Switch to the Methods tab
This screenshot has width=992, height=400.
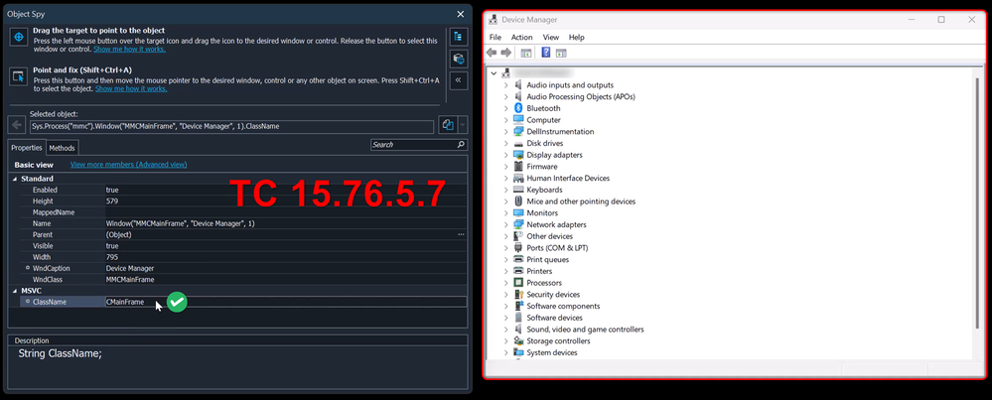point(62,148)
